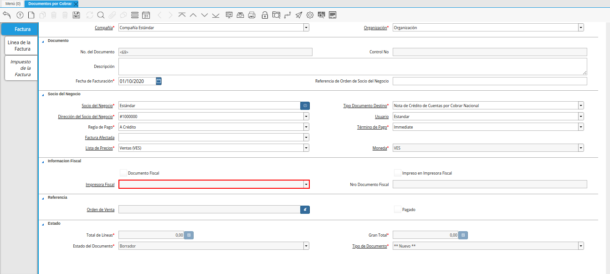
Task: Switch to the Menú (0) tab
Action: coord(13,4)
